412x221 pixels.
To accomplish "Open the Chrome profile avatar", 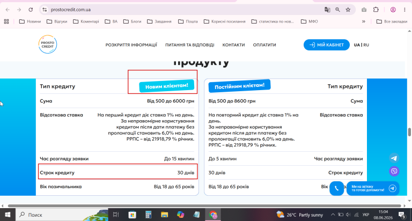I will (393, 10).
